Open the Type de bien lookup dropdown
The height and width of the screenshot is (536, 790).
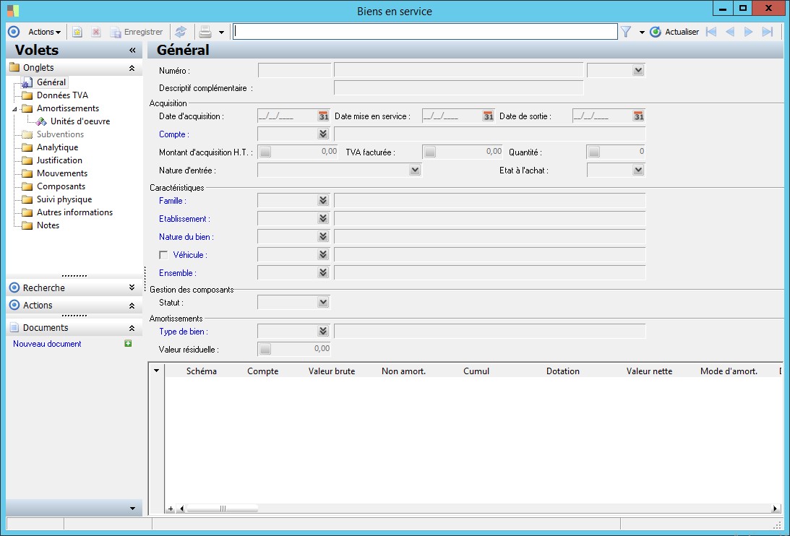(x=323, y=332)
